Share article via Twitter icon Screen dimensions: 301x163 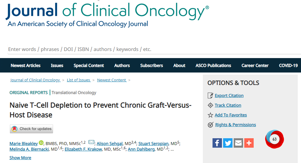[228, 143]
